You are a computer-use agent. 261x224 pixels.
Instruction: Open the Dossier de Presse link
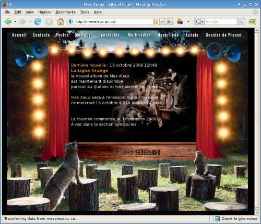pyautogui.click(x=223, y=35)
